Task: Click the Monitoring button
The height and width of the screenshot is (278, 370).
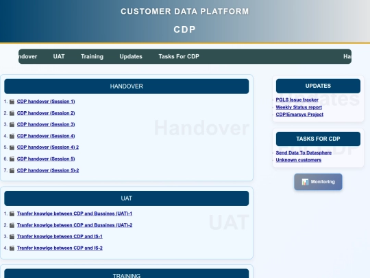Action: point(318,182)
